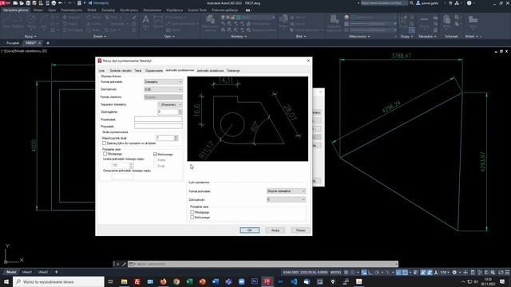Switch to the 'Układ1' layout tab

[27, 272]
